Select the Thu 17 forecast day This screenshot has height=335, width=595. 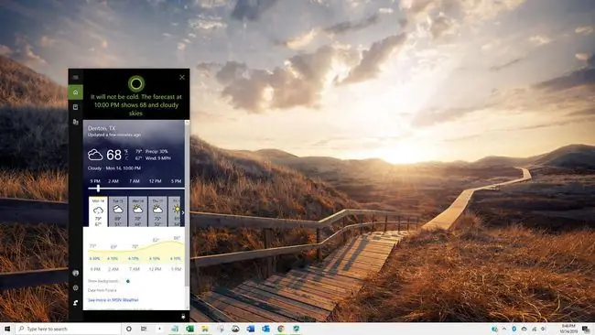click(157, 211)
